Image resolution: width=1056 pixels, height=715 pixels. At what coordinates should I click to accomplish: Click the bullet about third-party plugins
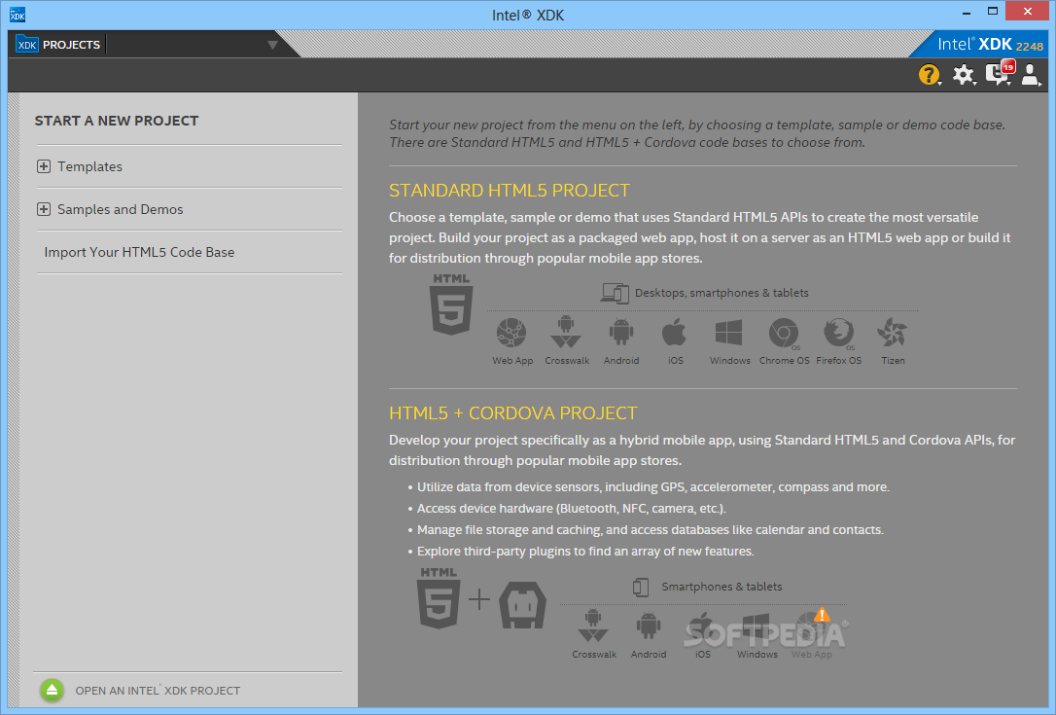[x=585, y=552]
